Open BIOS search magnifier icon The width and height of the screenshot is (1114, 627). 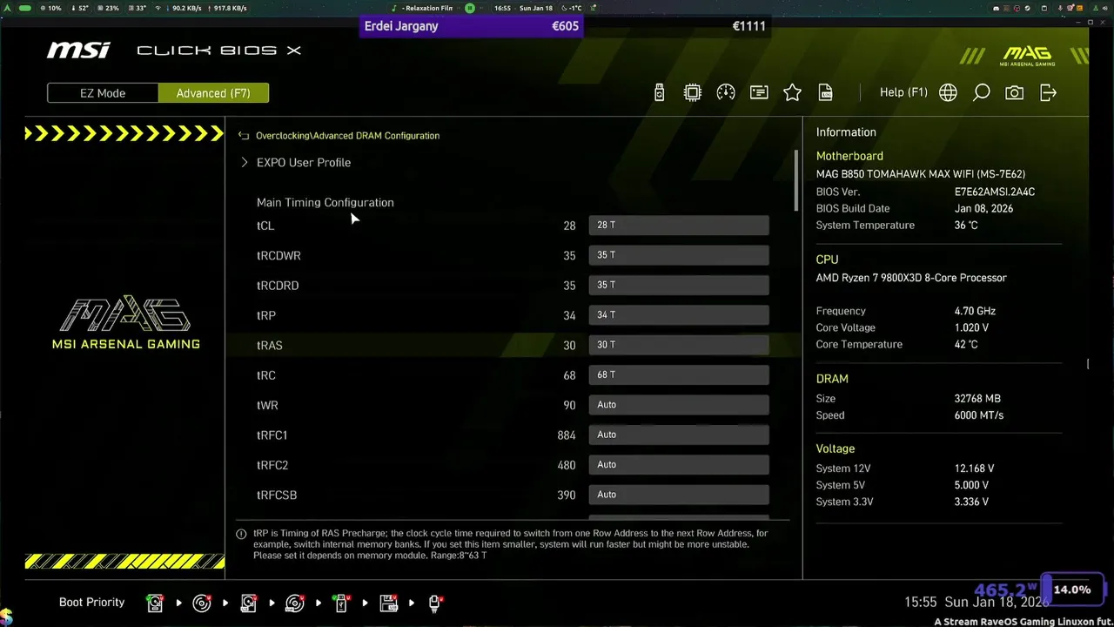981,92
